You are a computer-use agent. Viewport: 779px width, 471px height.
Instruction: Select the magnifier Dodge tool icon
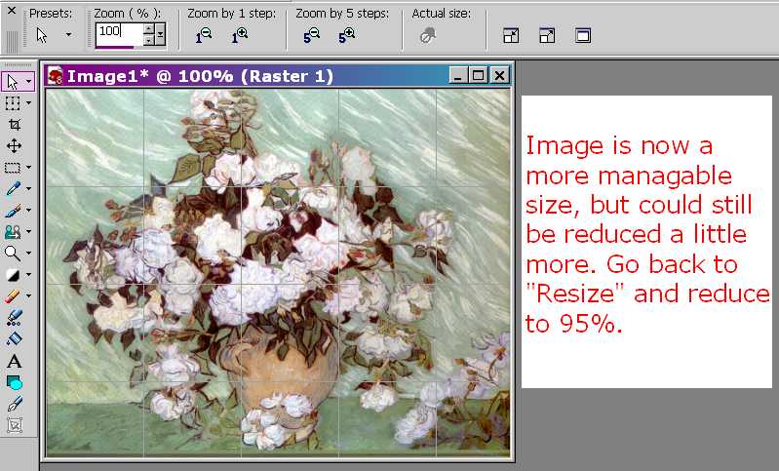[x=13, y=253]
